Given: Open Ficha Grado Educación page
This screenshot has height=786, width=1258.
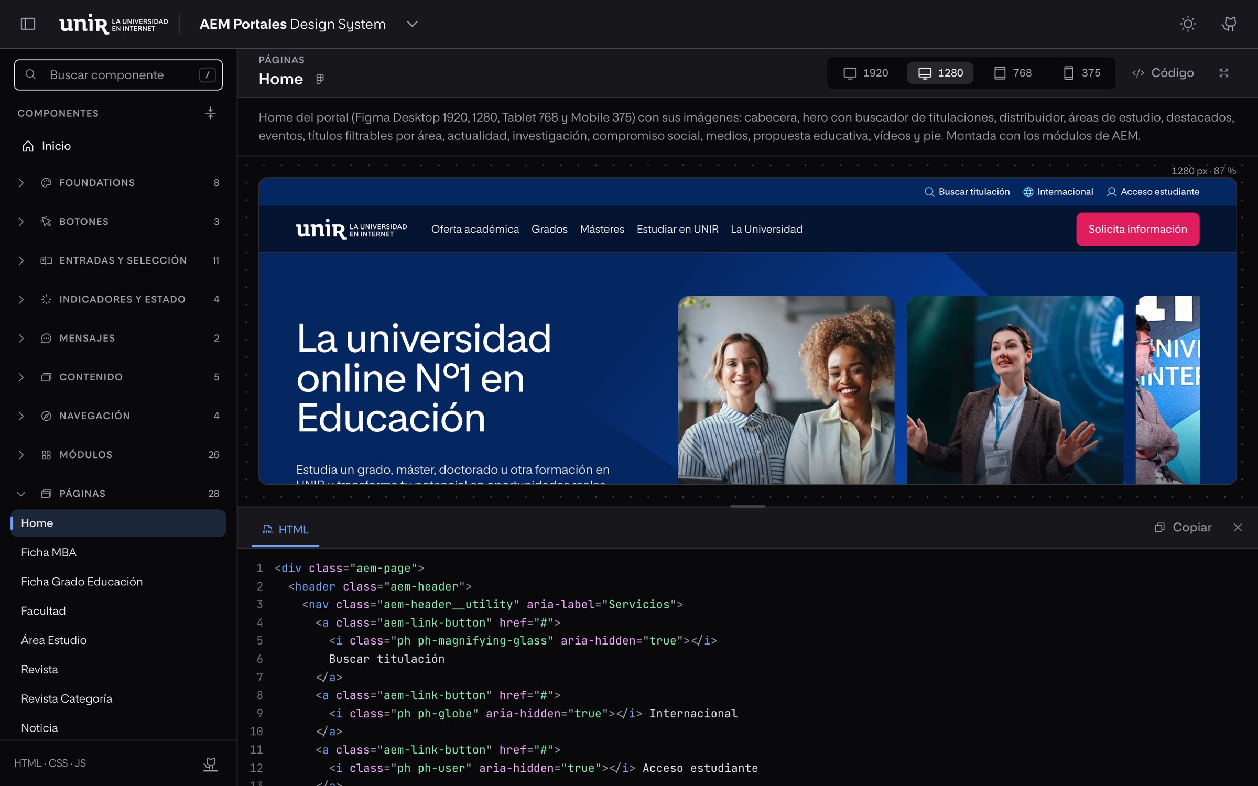Looking at the screenshot, I should click(118, 582).
